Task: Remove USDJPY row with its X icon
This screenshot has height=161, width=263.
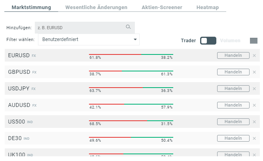Action: coord(254,89)
